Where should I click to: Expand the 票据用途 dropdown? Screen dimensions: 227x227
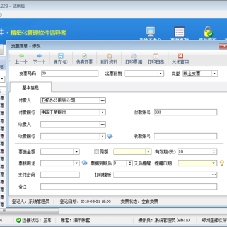77,163
